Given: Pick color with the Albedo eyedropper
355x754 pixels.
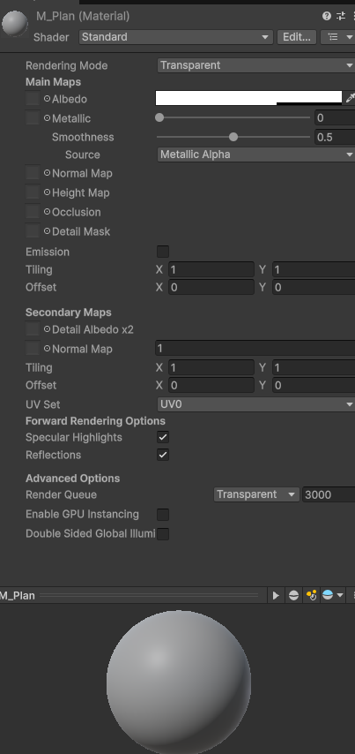Looking at the screenshot, I should pos(350,98).
